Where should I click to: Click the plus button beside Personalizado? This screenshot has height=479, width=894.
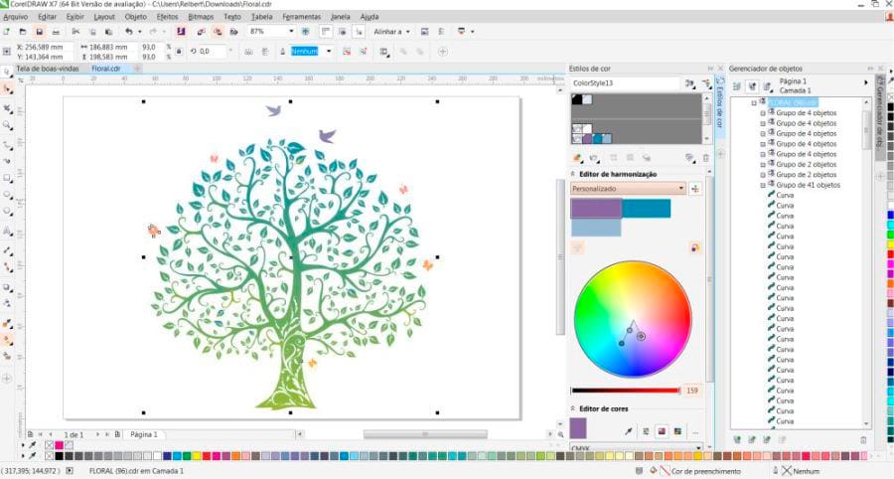tap(695, 189)
